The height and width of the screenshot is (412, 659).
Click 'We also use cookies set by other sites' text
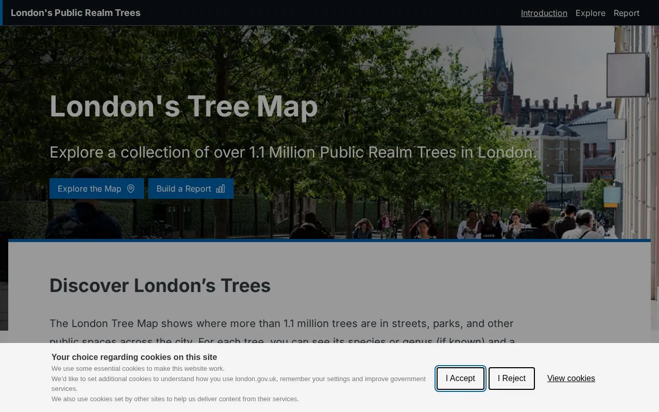tap(175, 399)
